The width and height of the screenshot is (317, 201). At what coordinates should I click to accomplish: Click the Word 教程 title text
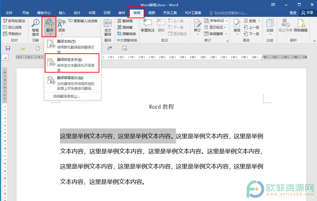pos(161,107)
